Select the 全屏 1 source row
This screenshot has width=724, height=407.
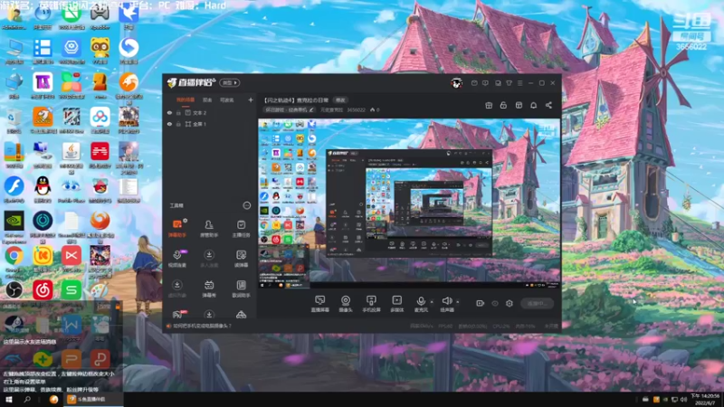[x=211, y=124]
